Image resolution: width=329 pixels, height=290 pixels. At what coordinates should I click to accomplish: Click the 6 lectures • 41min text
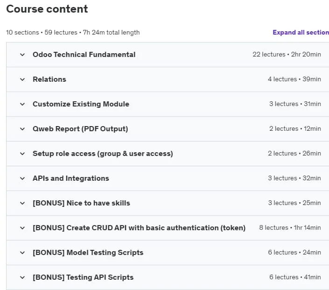coord(295,277)
